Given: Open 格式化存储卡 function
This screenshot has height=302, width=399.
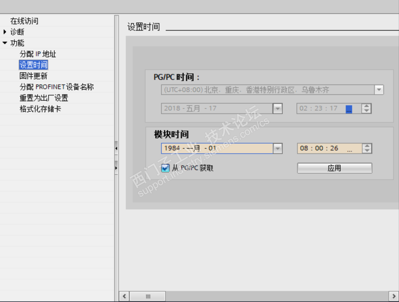Looking at the screenshot, I should [x=40, y=109].
